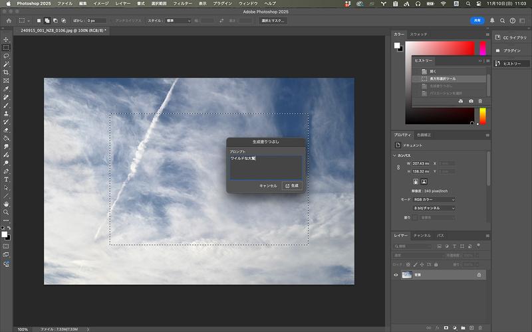Select the Crop tool
The width and height of the screenshot is (532, 332).
(x=6, y=72)
